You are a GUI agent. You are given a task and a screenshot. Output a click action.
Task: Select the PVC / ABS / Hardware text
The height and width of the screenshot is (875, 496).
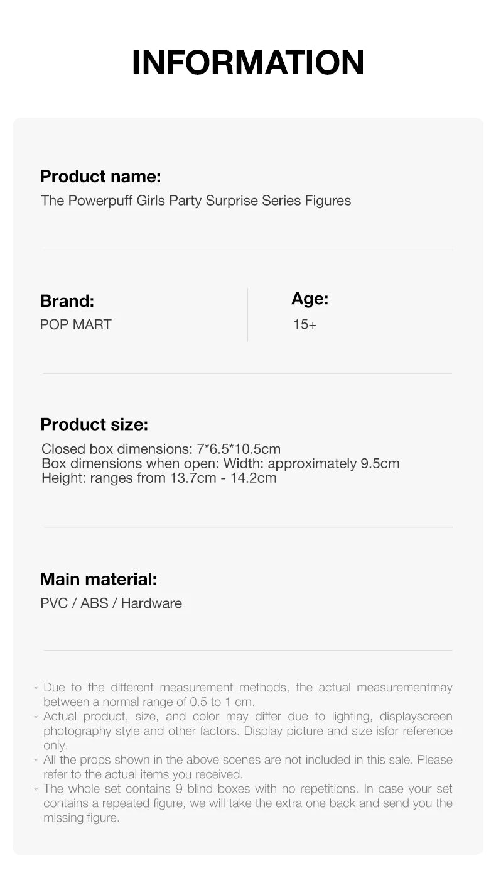[111, 603]
